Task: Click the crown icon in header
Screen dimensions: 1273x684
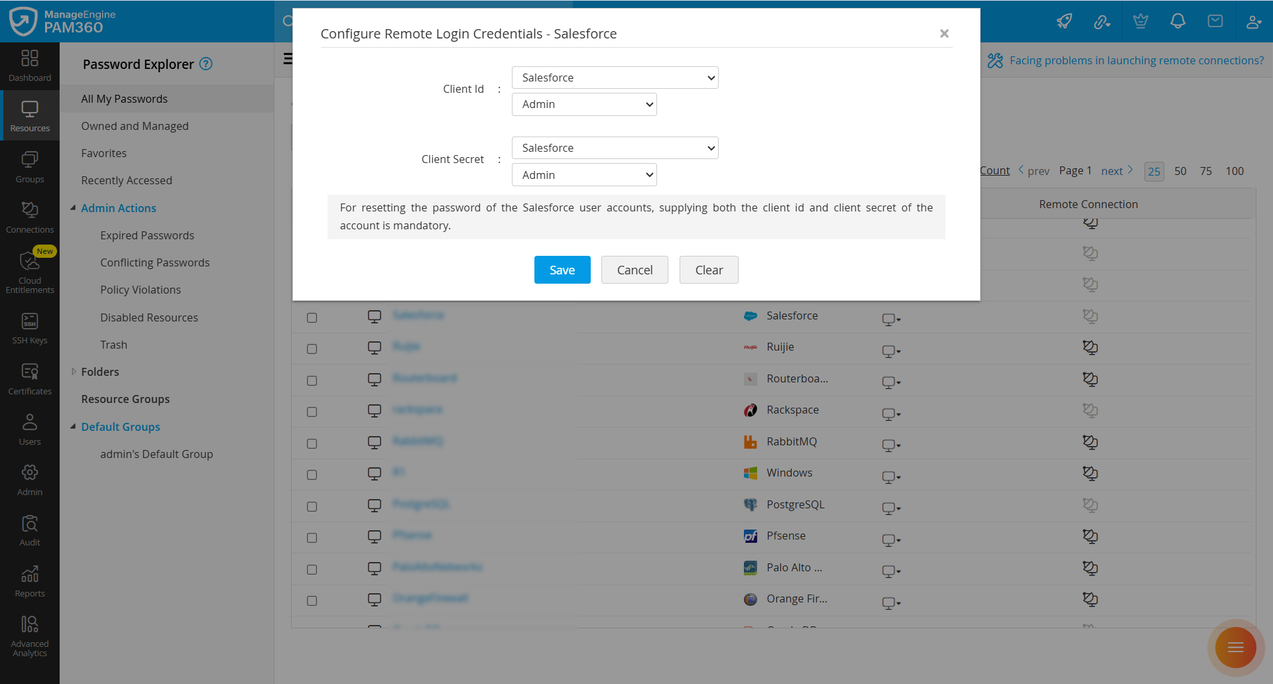Action: [x=1140, y=21]
